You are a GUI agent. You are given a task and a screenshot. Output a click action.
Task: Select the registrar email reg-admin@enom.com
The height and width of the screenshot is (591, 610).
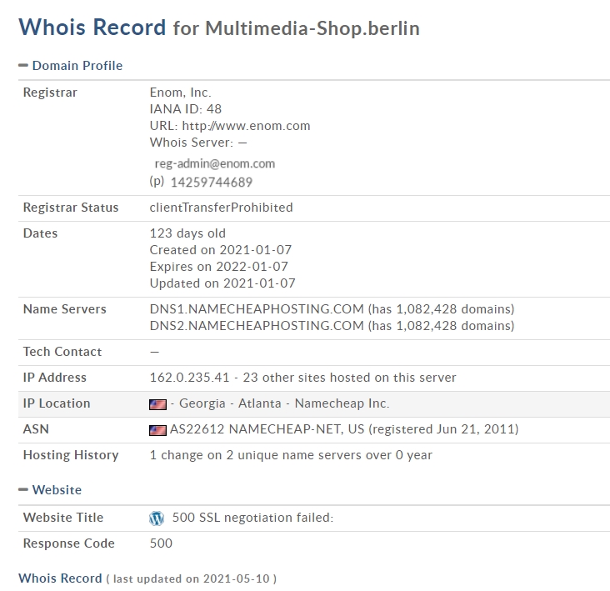[215, 163]
